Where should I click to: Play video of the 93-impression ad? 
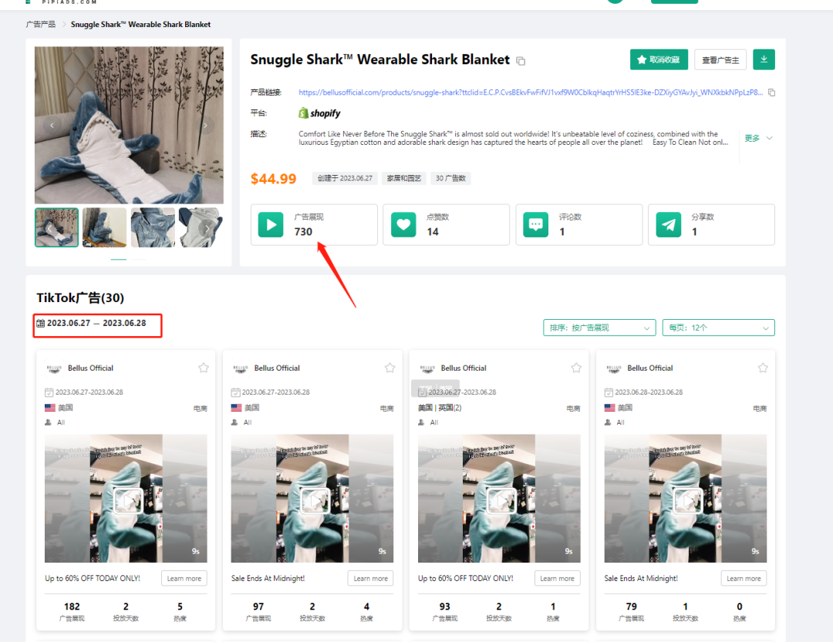(x=501, y=500)
